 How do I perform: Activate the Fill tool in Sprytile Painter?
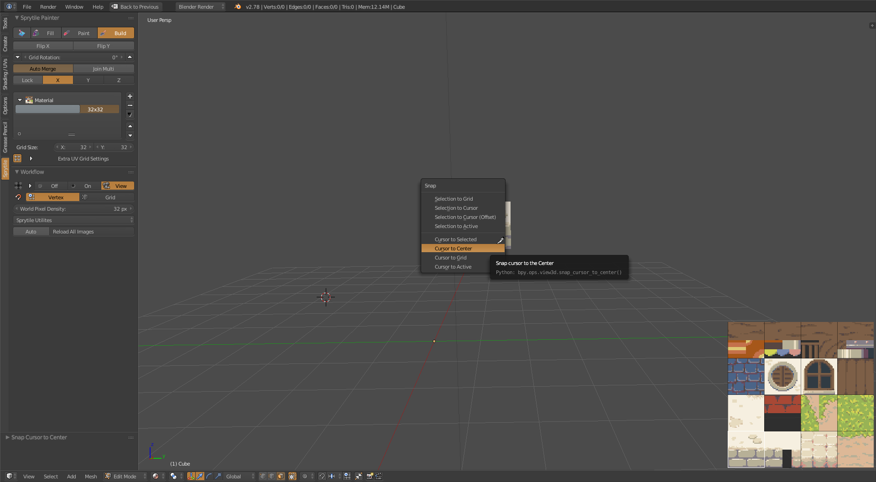pos(46,33)
